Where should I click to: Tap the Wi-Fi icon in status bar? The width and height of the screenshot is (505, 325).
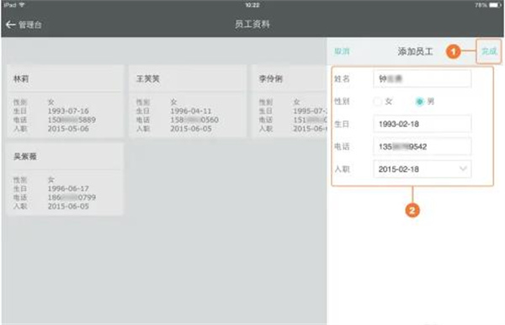click(x=22, y=5)
